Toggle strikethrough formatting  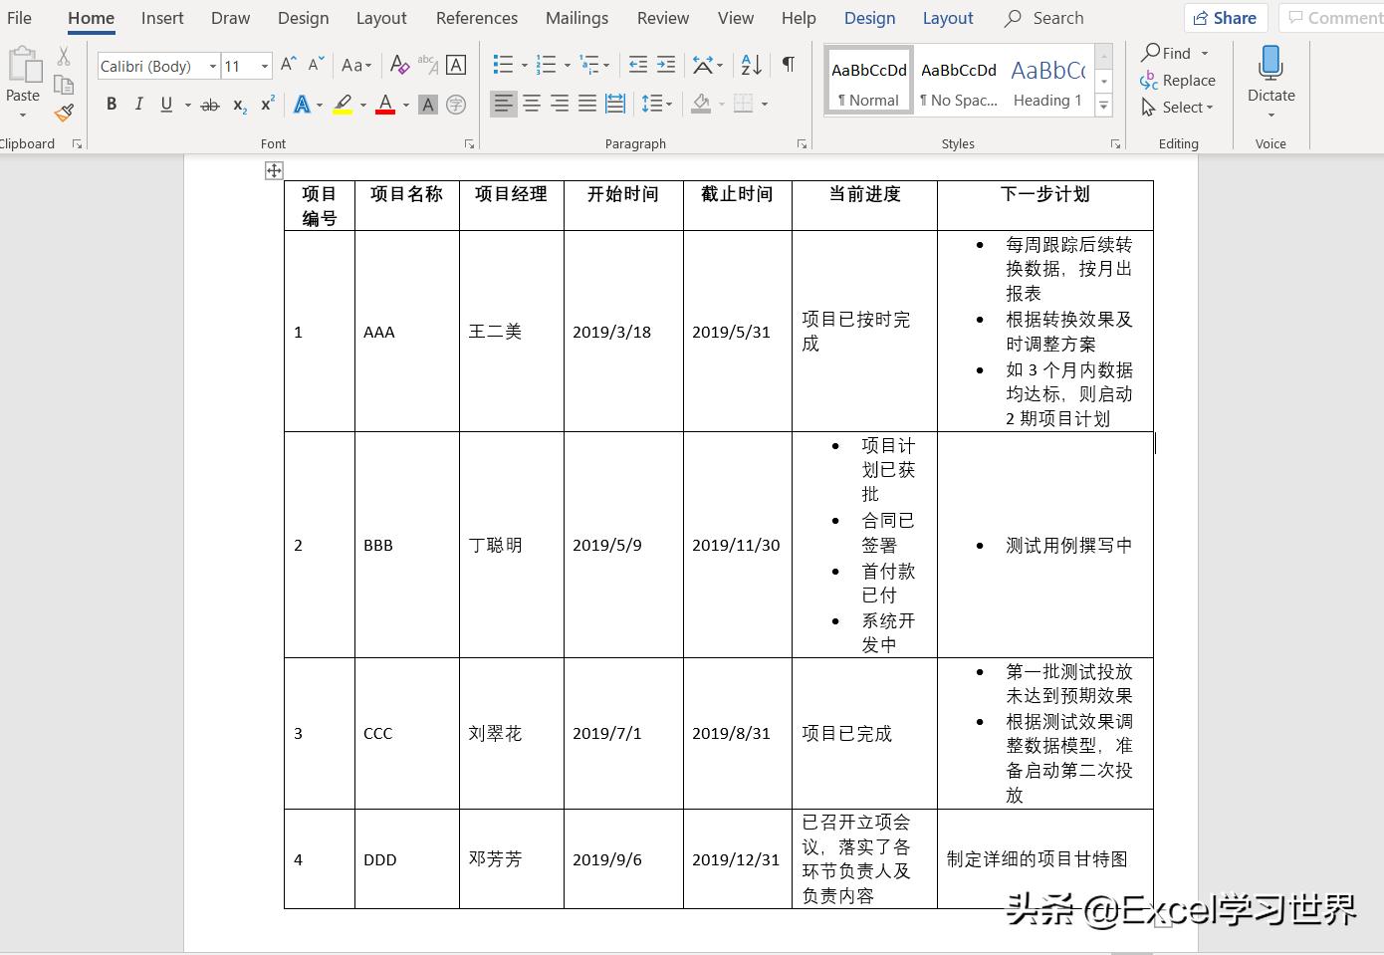point(210,104)
